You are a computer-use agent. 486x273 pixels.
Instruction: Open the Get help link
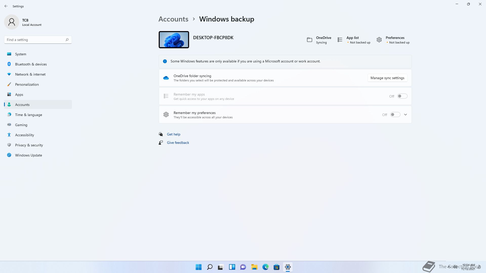(174, 134)
